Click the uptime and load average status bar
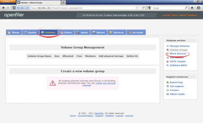The height and width of the screenshot is (123, 203). click(116, 15)
